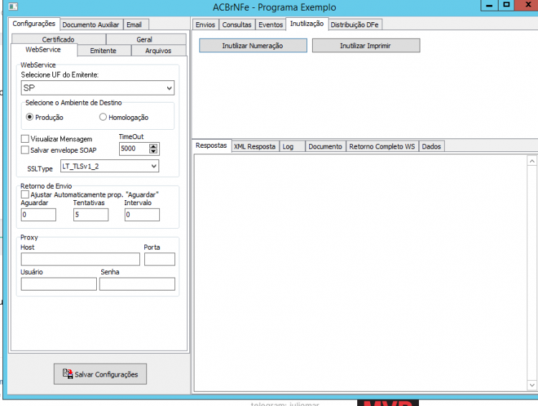Open the Dados tab
Viewport: 538px width, 406px height.
[x=431, y=146]
